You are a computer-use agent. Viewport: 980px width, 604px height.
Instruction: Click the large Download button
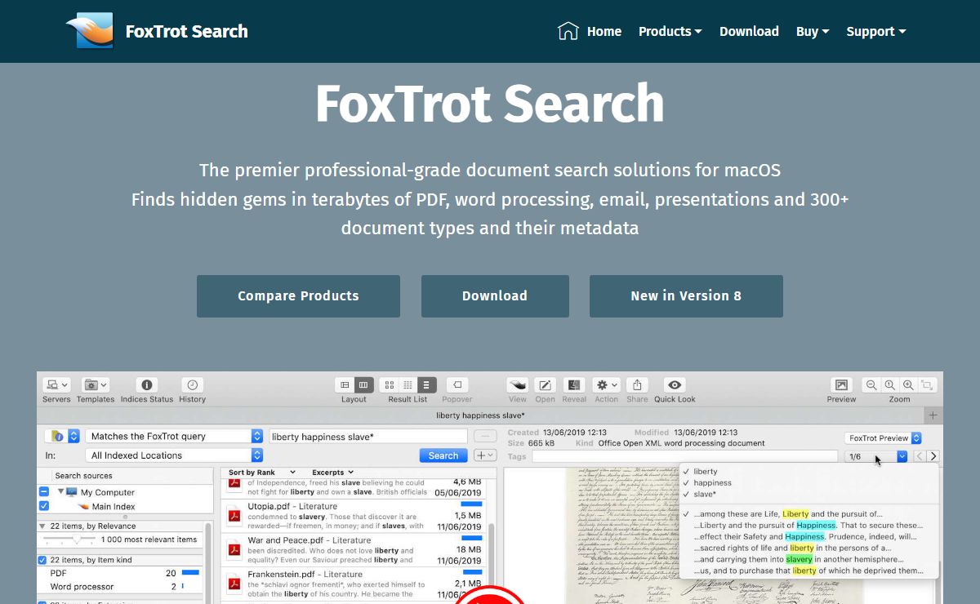pyautogui.click(x=495, y=296)
